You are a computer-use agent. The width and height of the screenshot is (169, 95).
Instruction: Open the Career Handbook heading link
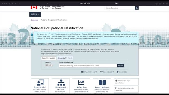[x=102, y=87]
